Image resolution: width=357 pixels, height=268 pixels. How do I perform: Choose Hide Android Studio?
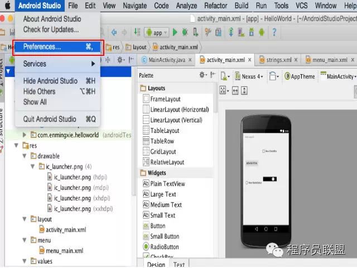[x=57, y=81]
